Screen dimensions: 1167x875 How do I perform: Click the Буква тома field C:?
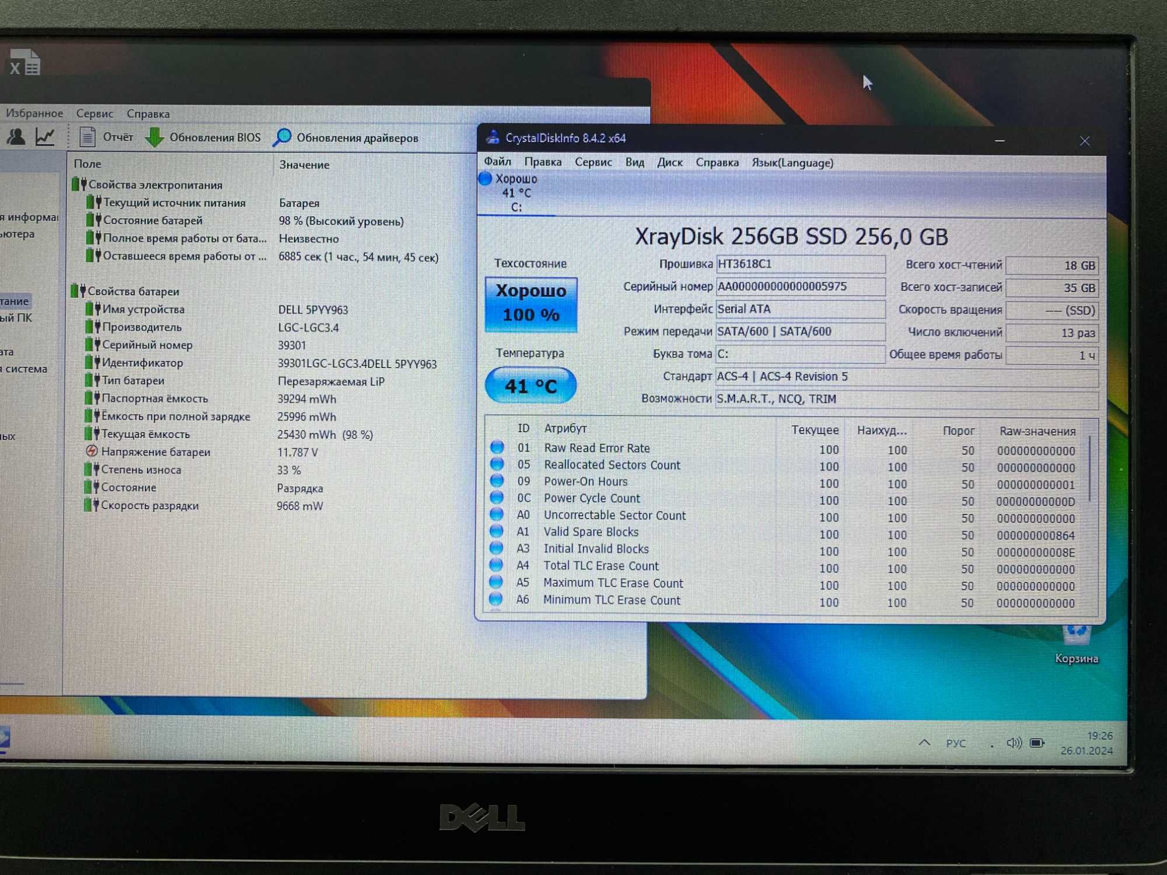click(x=801, y=354)
